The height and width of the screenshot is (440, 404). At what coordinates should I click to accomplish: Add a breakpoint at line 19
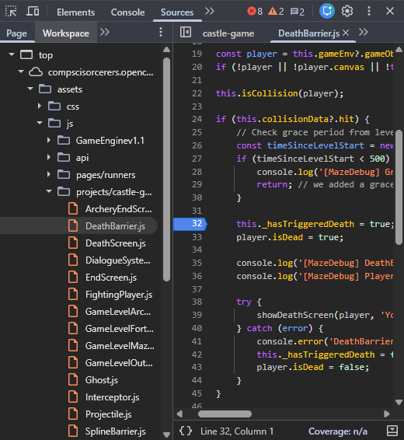(x=197, y=54)
